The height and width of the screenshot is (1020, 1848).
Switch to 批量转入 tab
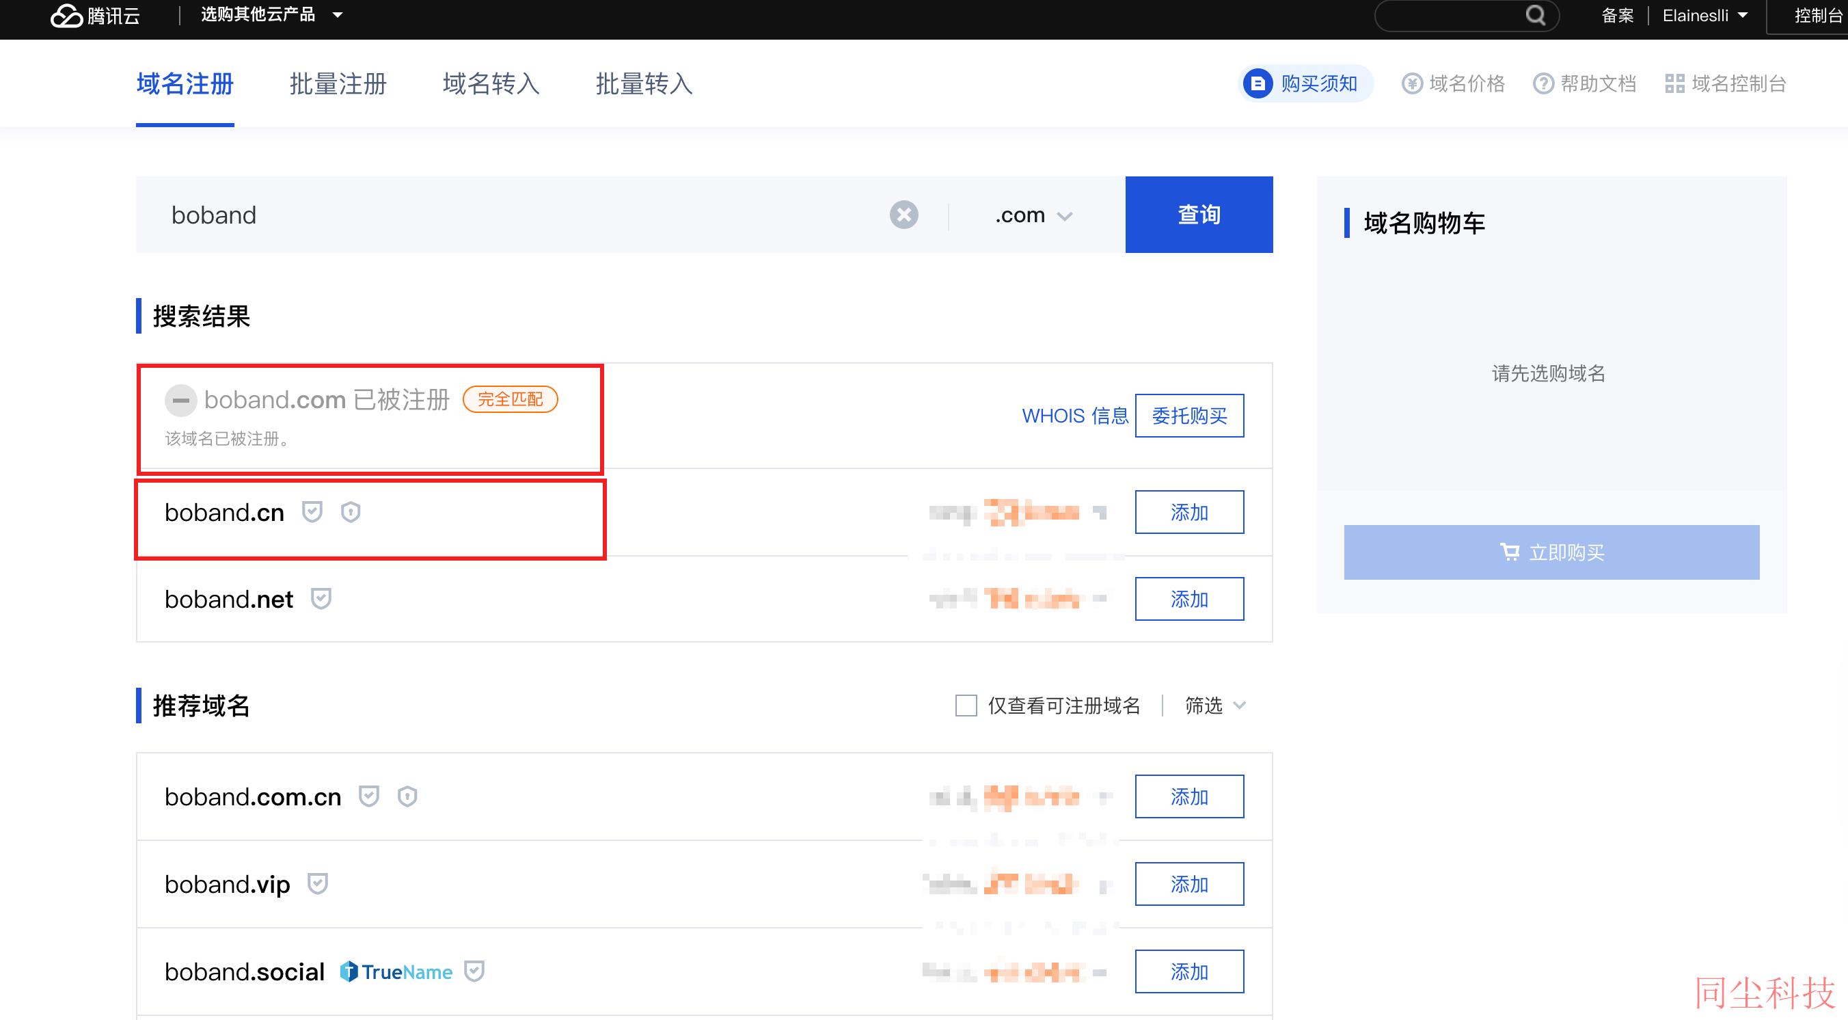coord(644,84)
